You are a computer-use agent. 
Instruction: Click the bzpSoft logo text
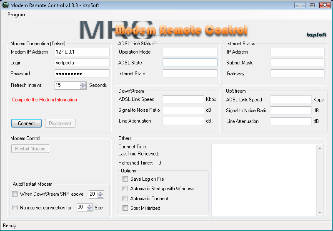316,35
